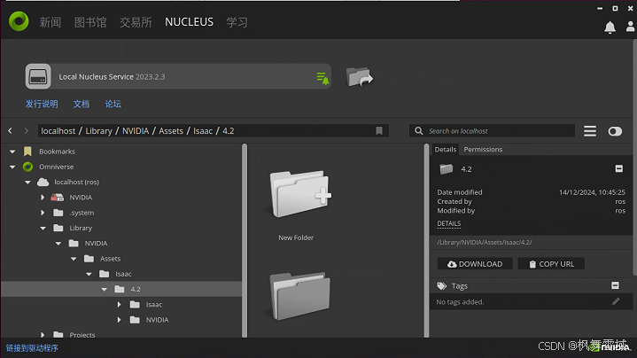The image size is (637, 358).
Task: Collapse the Assets folder
Action: coord(74,259)
